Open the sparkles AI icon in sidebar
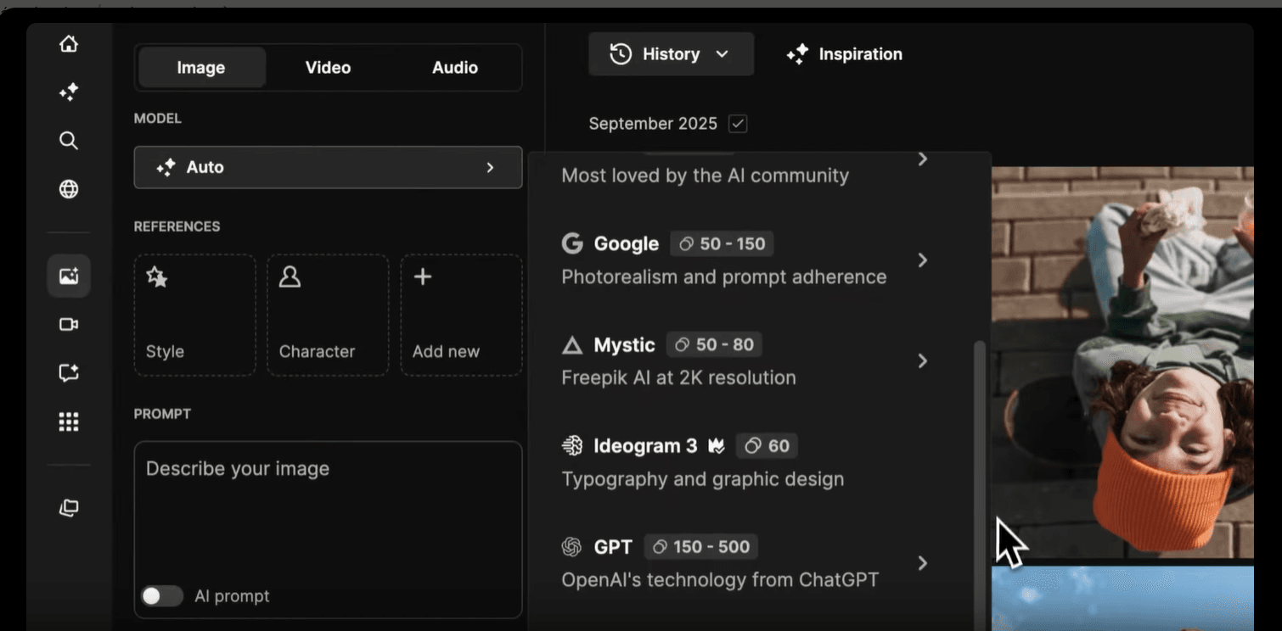 pos(69,92)
